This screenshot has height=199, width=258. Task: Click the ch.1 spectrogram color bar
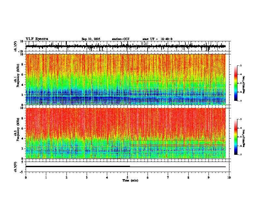coord(236,83)
